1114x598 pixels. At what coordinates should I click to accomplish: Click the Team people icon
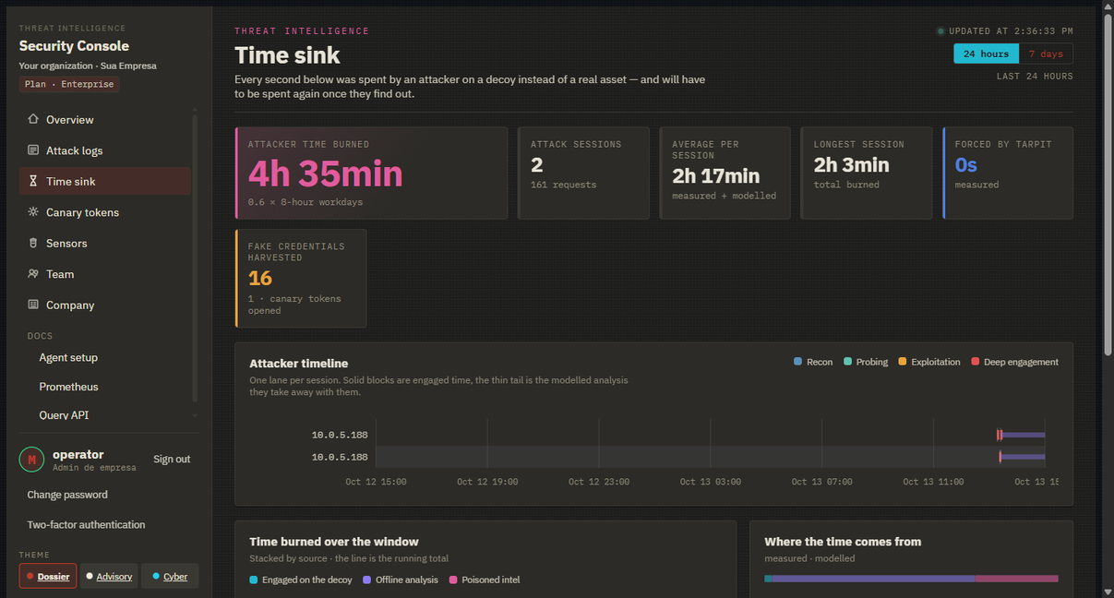(x=33, y=274)
